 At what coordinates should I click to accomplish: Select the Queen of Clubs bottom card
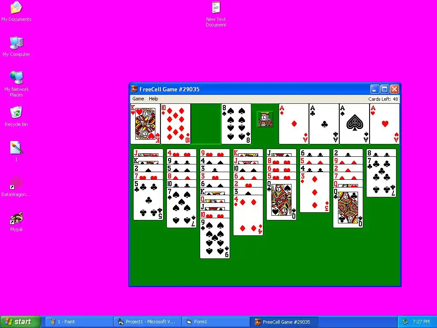click(x=348, y=208)
